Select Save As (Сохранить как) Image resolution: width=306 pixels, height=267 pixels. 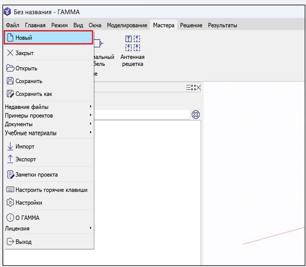coord(34,94)
